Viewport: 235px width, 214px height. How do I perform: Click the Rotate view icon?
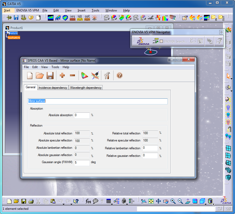(x=166, y=201)
